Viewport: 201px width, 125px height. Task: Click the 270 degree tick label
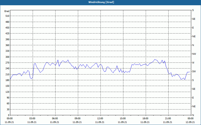point(8,63)
